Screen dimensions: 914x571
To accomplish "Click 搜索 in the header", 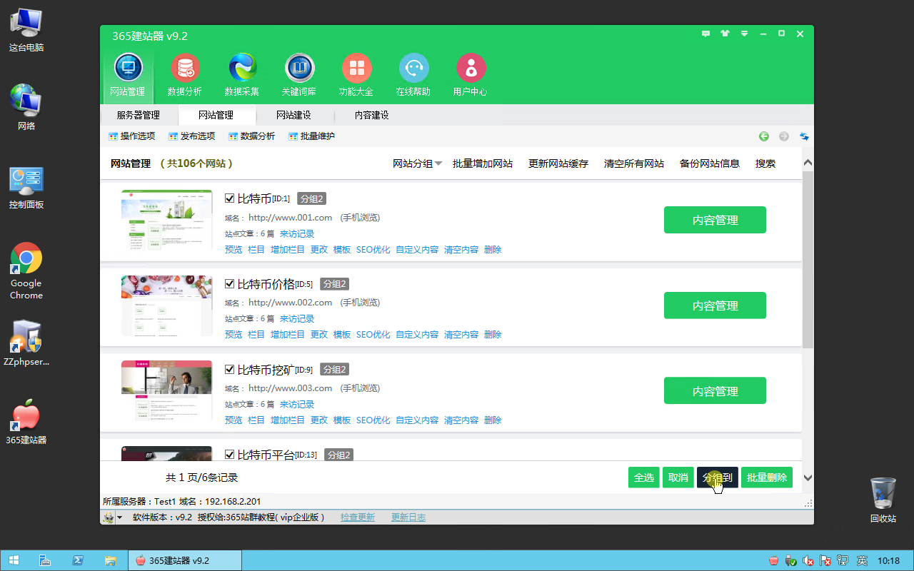I will (x=765, y=163).
